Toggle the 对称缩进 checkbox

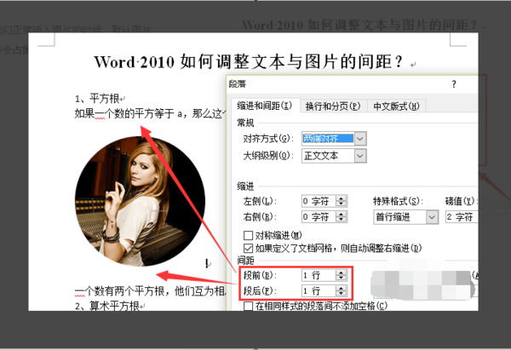(x=249, y=235)
